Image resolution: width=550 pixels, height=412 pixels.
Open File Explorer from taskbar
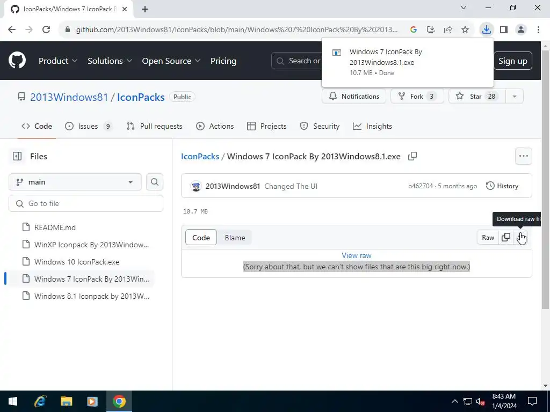tap(66, 401)
